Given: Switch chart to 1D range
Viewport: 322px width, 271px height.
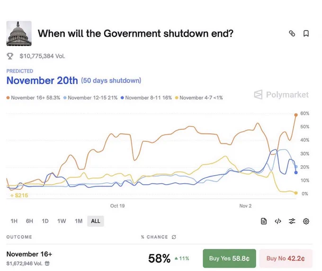Looking at the screenshot, I should [45, 221].
